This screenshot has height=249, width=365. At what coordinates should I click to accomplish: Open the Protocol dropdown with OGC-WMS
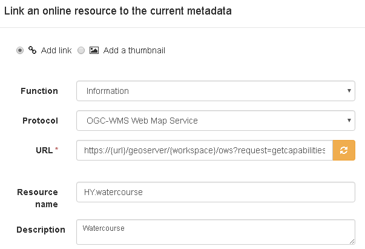(215, 121)
